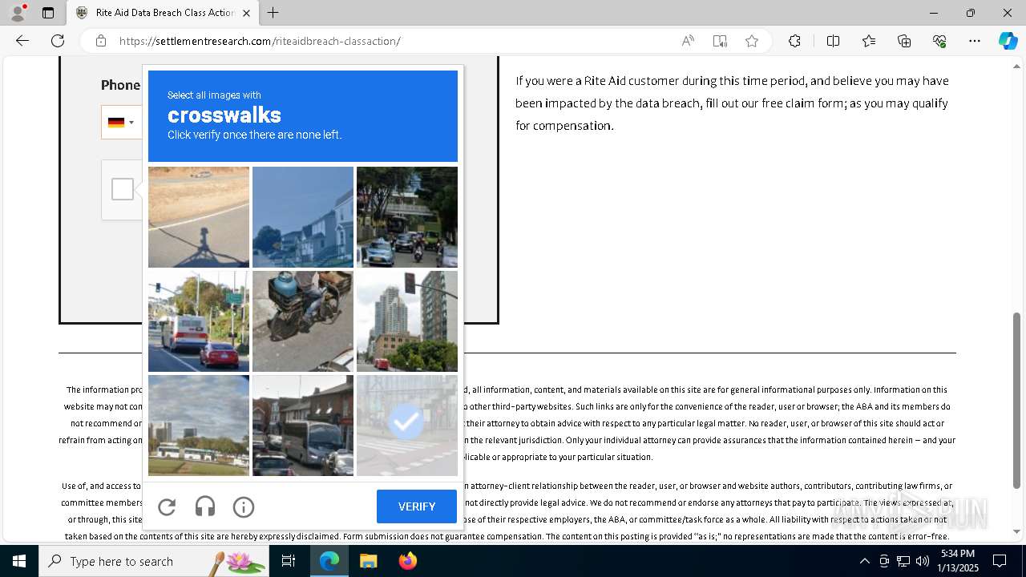This screenshot has height=577, width=1026.
Task: Select the grey van street tile
Action: tap(303, 426)
